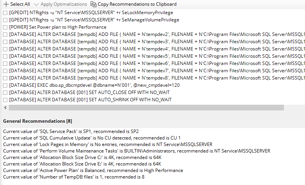Click the horizontal scrollbar thumb
Viewport: 305px width, 185px height.
(x=146, y=107)
